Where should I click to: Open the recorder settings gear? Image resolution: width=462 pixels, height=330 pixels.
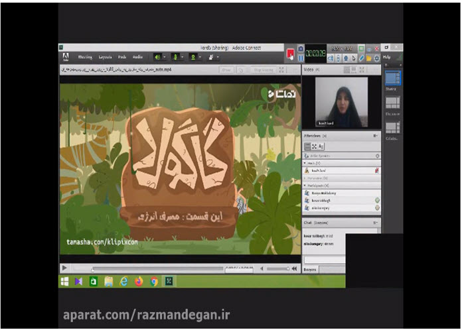pyautogui.click(x=376, y=58)
